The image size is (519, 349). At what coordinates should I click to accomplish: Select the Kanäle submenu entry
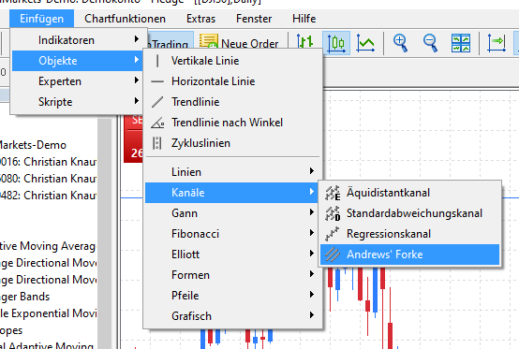232,193
